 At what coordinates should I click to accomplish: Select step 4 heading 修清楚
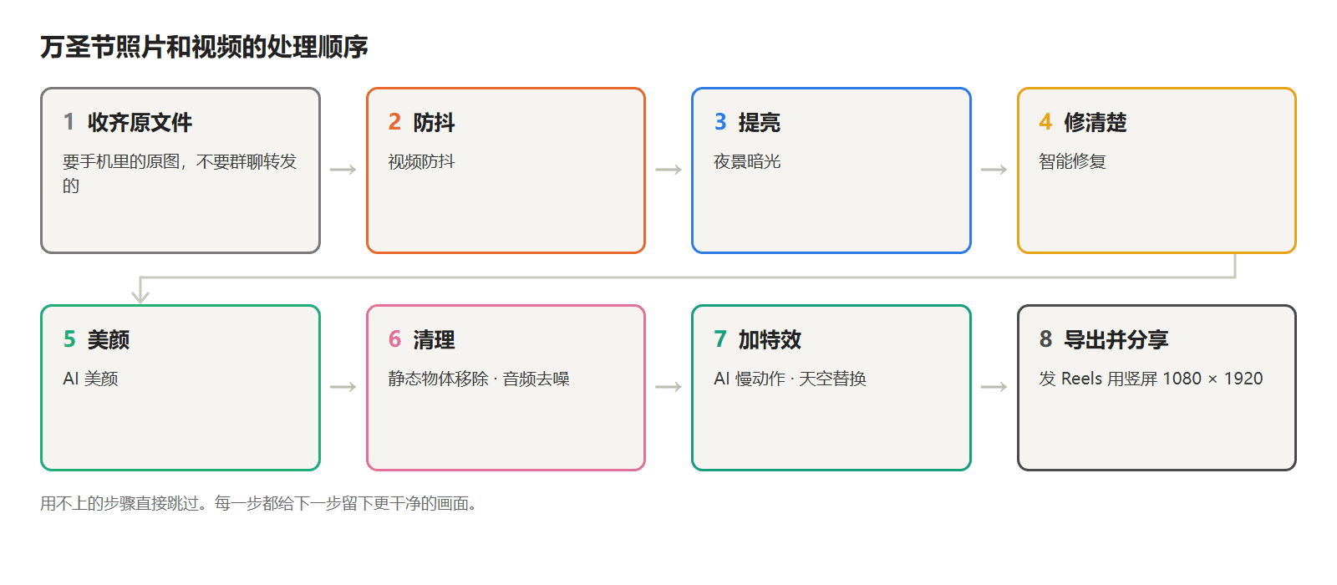(1095, 123)
